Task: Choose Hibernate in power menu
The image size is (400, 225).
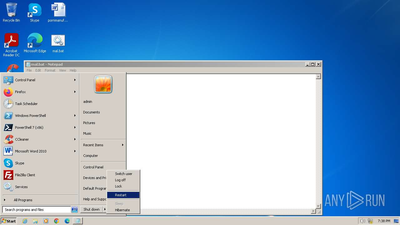Action: [x=123, y=210]
